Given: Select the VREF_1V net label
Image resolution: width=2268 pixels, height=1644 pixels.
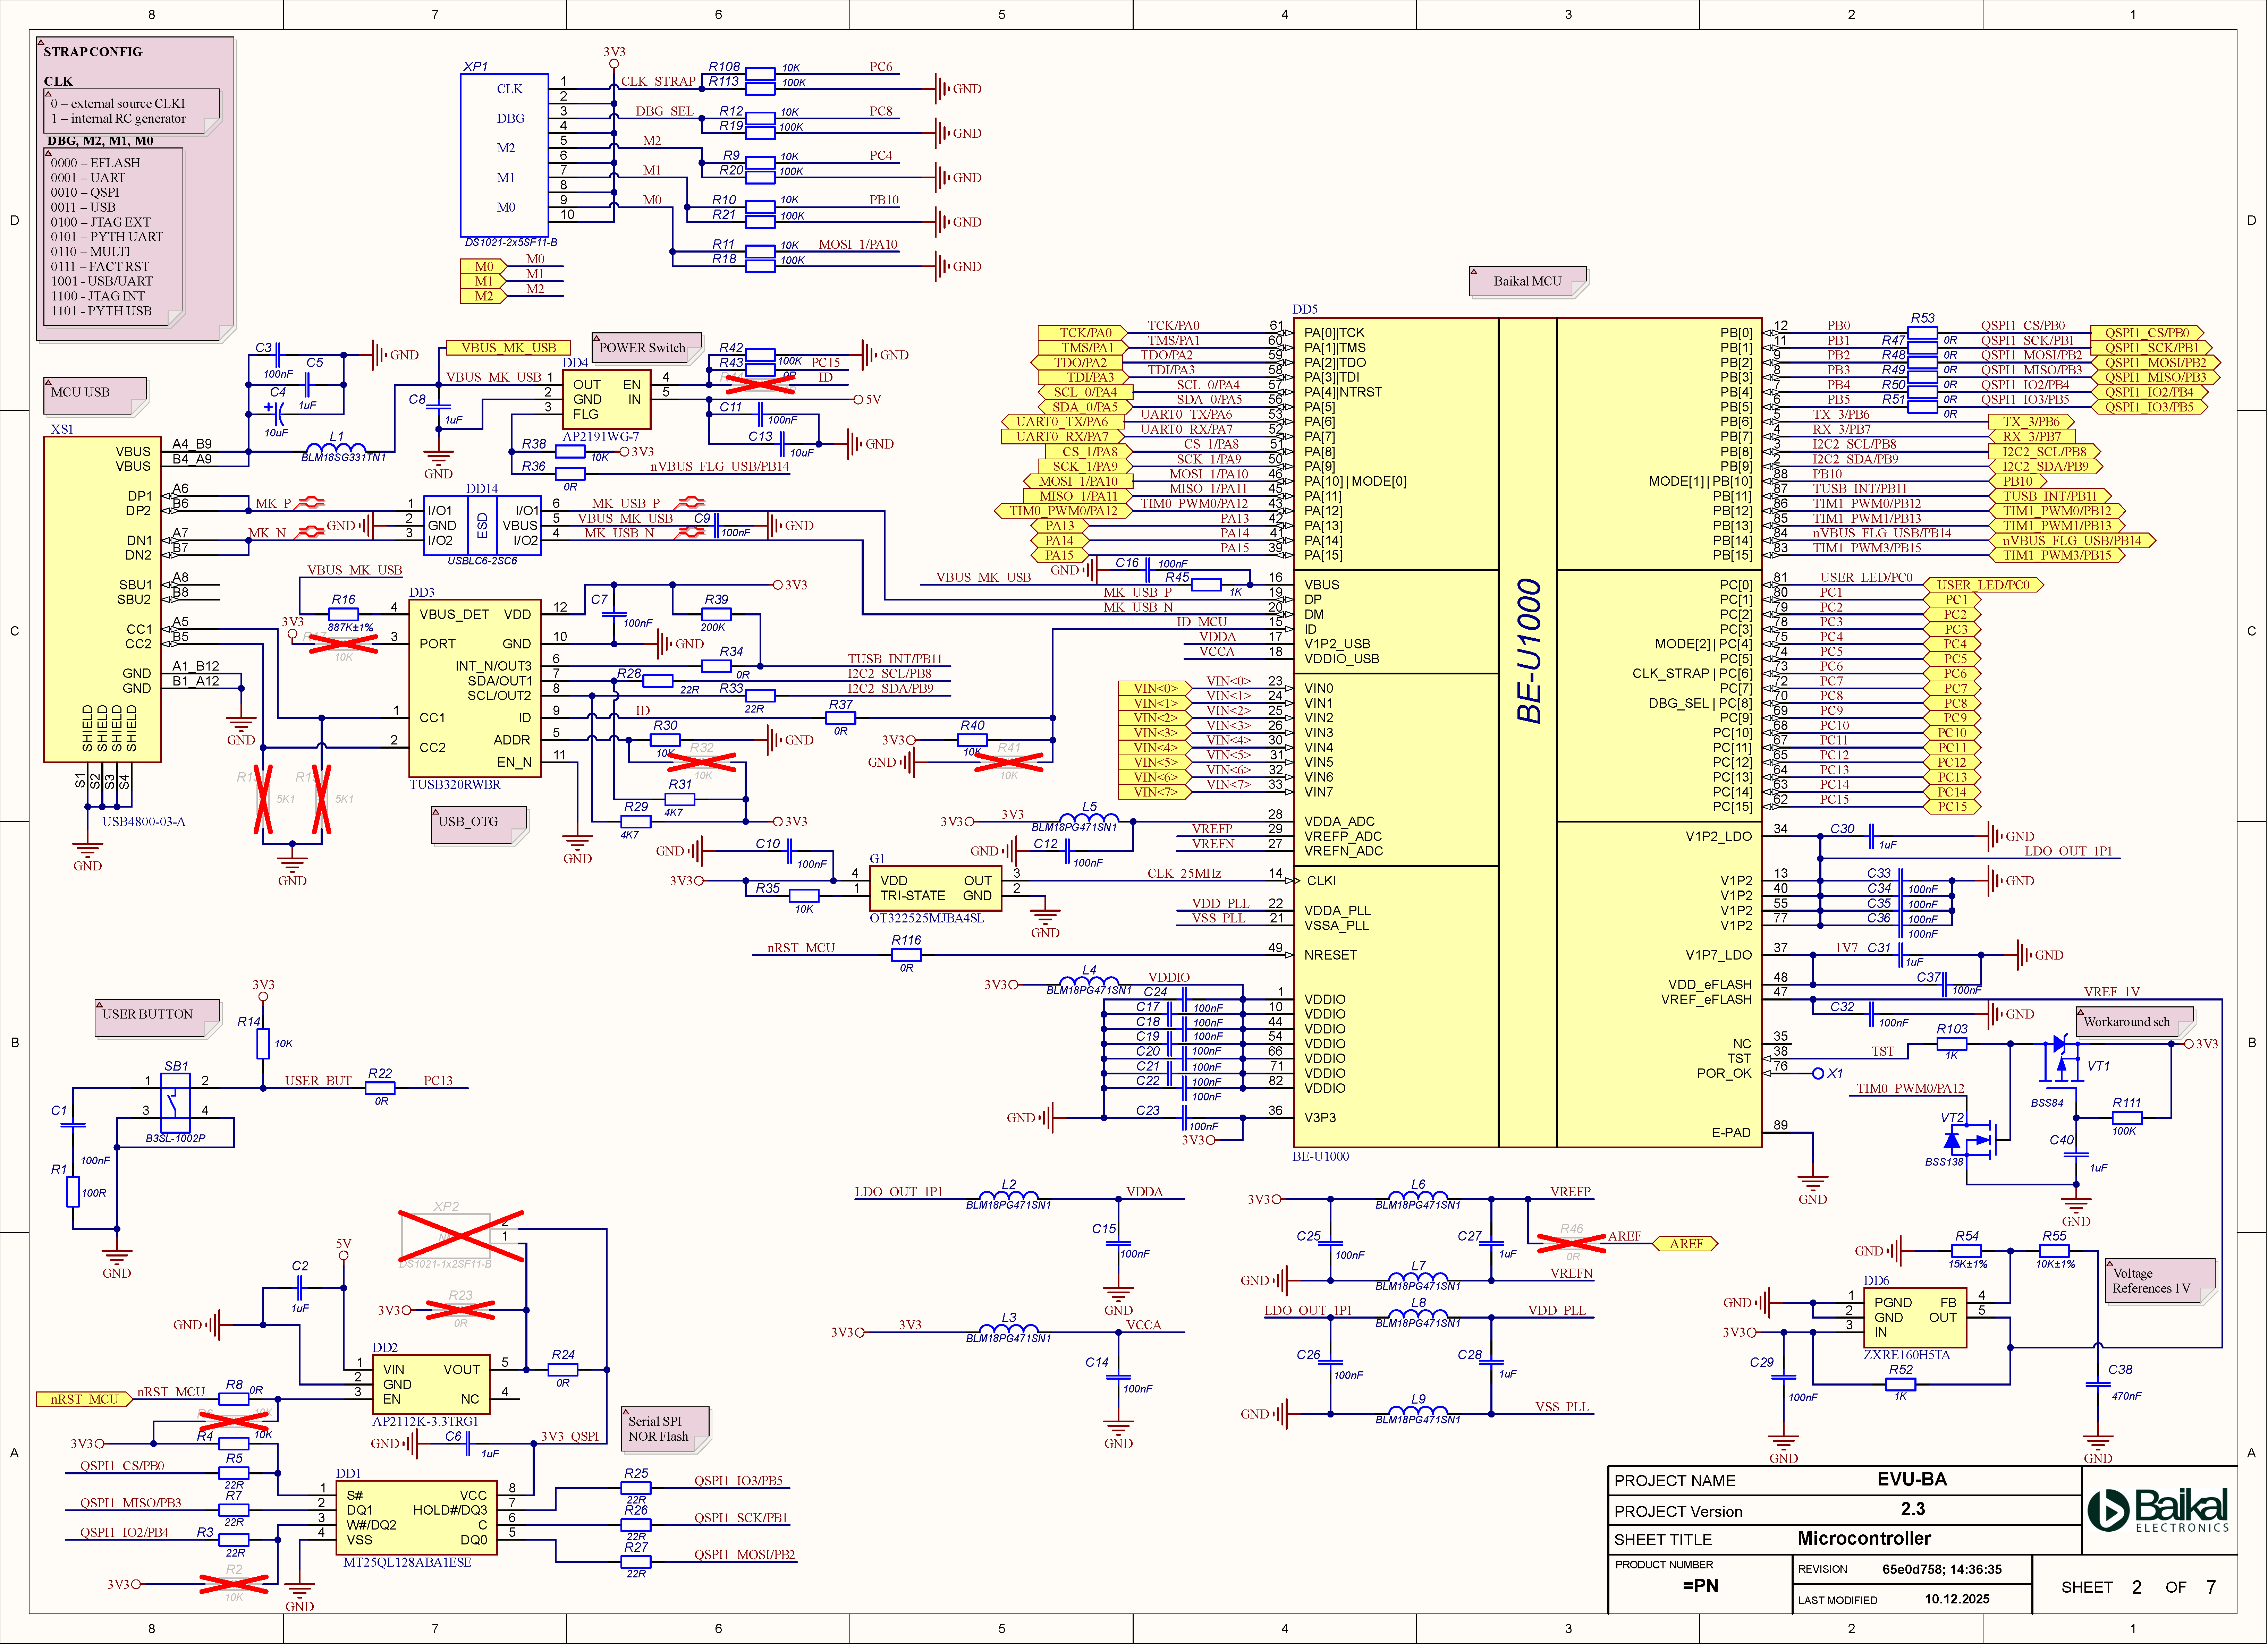Looking at the screenshot, I should point(2112,992).
